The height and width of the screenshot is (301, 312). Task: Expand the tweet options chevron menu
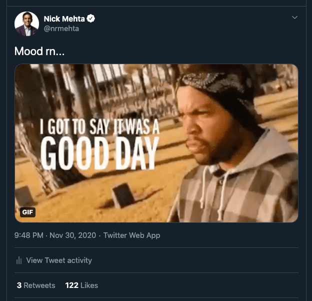tap(294, 18)
